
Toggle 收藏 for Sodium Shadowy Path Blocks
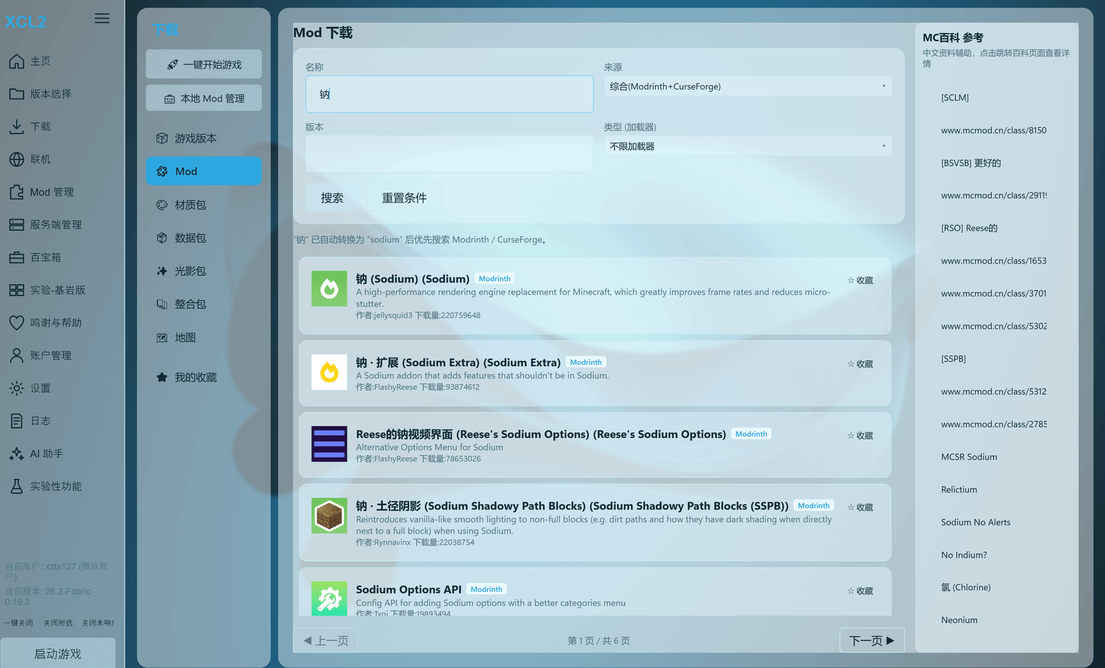pos(860,508)
